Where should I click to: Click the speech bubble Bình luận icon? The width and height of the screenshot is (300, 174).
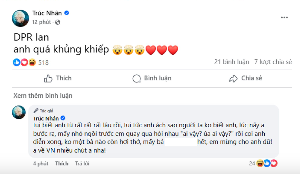(x=137, y=79)
